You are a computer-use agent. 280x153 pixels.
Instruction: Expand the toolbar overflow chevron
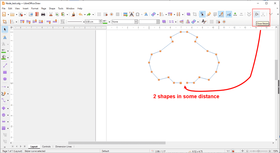(278, 14)
